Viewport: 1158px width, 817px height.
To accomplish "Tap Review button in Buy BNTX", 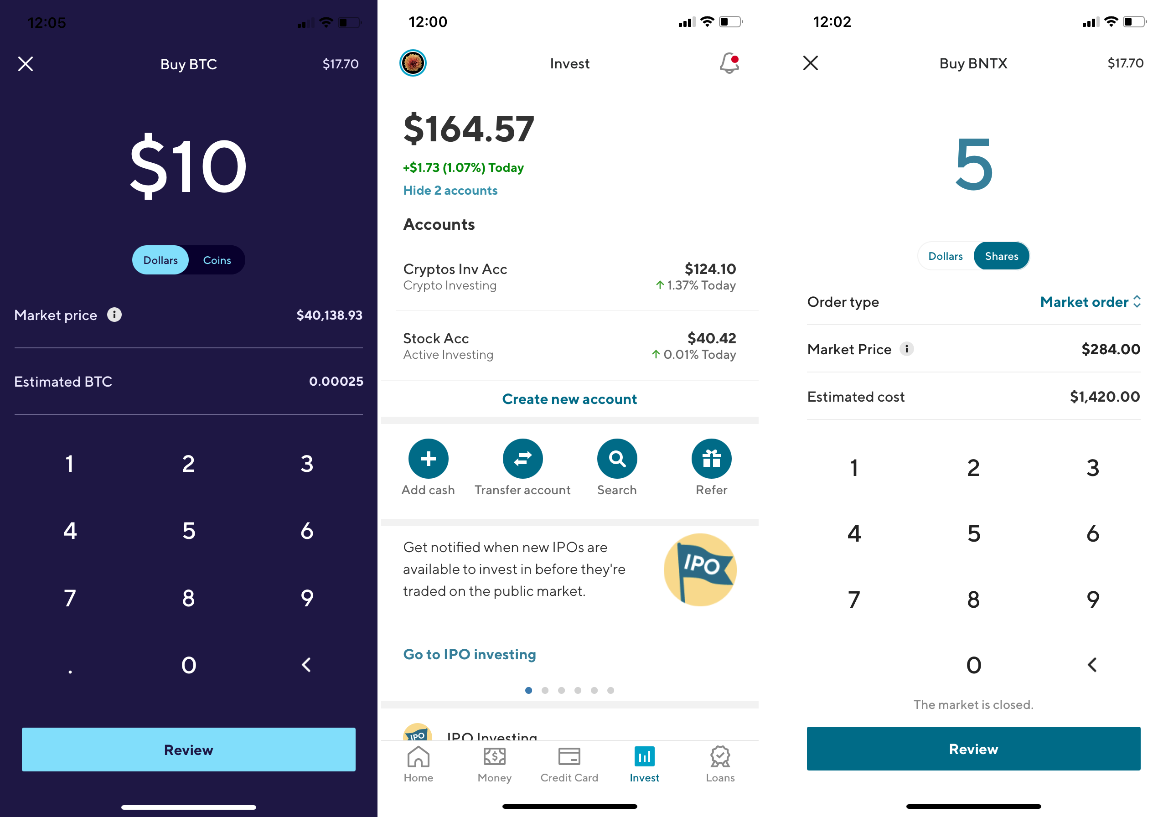I will click(972, 748).
